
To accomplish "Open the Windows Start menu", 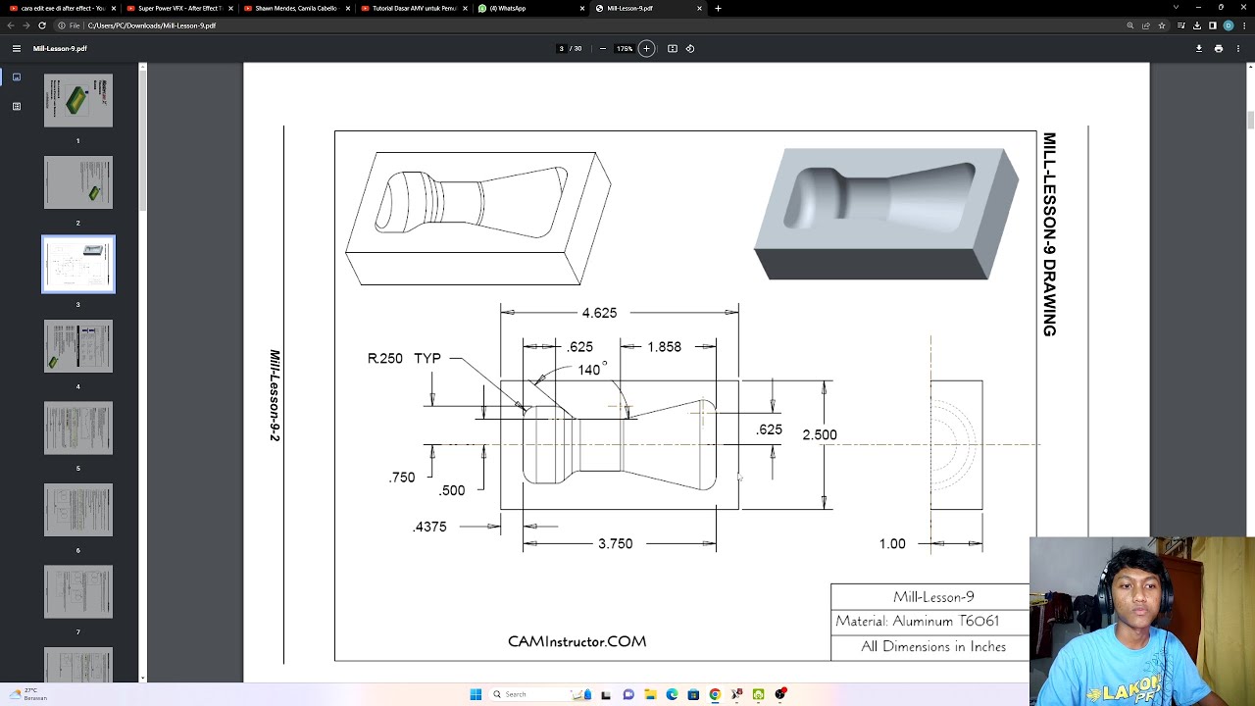I will 476,694.
